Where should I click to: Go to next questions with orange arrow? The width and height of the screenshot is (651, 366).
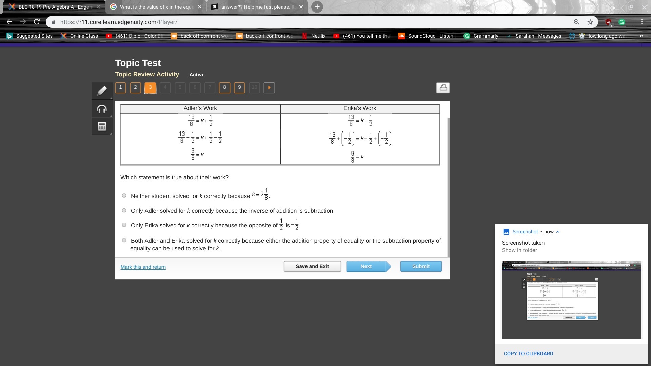click(269, 88)
